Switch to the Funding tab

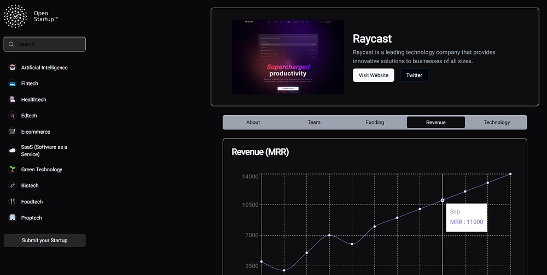click(x=375, y=122)
